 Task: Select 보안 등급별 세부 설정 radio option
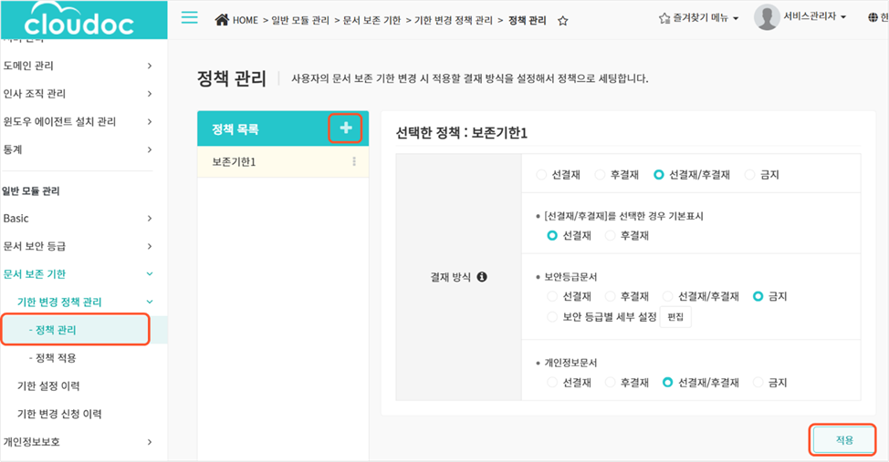click(x=551, y=316)
